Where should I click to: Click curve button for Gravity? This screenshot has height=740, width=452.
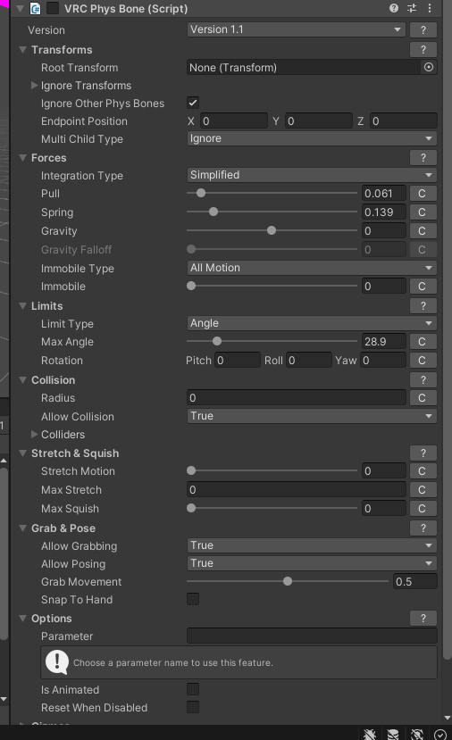pos(422,231)
